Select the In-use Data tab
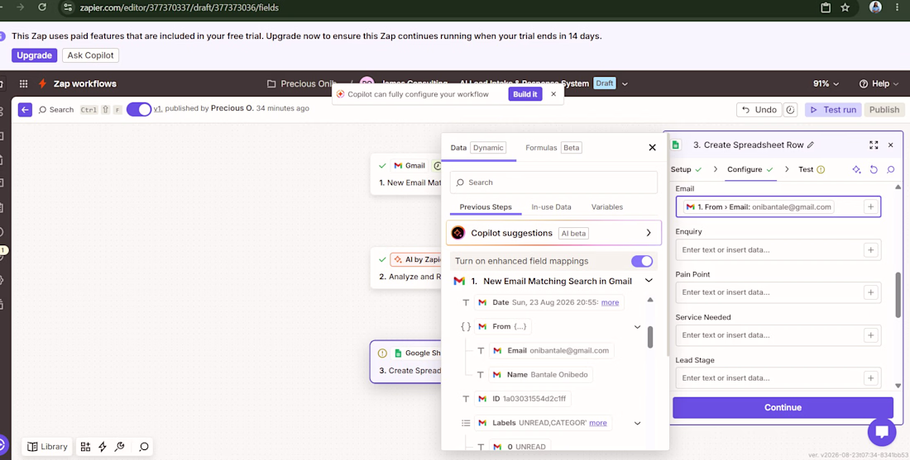This screenshot has width=910, height=460. [551, 206]
